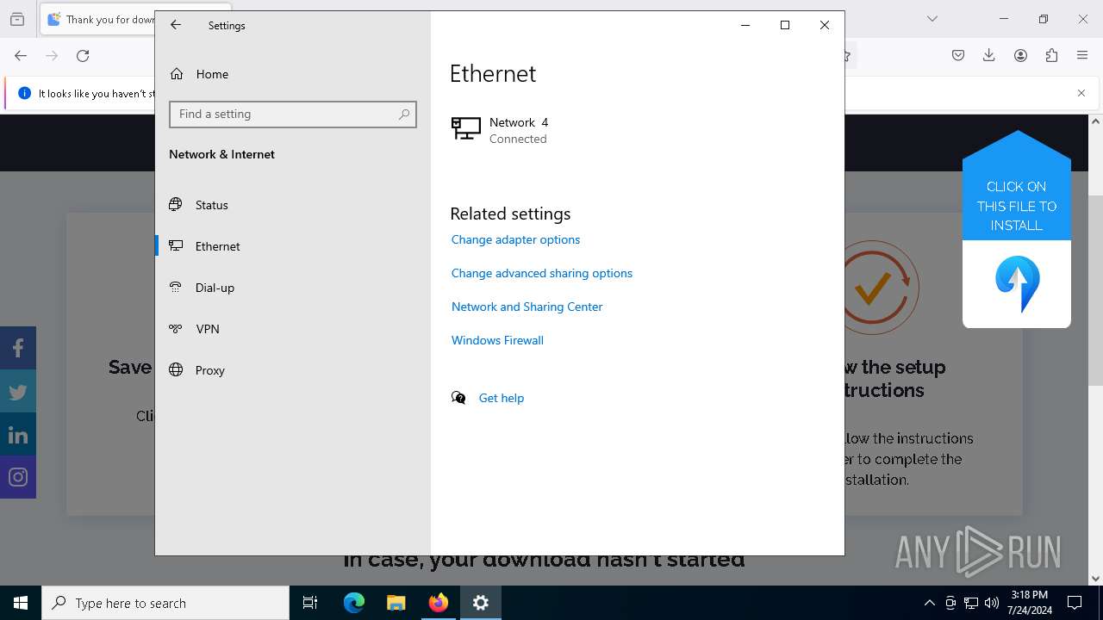Reload the Firefox page
Screen dimensions: 1103x620
tap(83, 56)
